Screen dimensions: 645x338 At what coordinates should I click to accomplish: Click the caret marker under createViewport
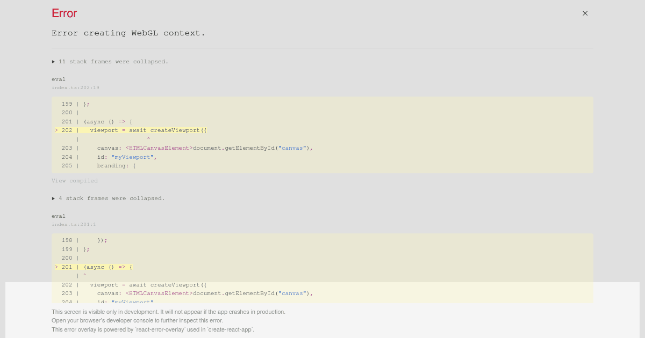148,139
